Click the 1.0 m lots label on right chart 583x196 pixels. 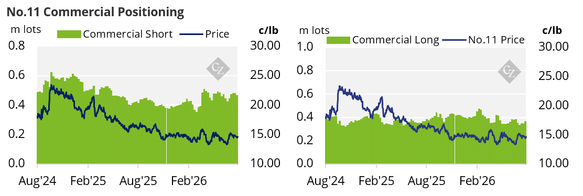[x=307, y=47]
